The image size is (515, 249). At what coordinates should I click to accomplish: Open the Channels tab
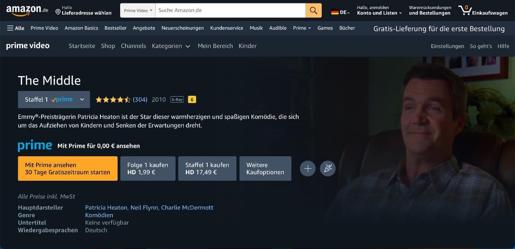click(x=133, y=46)
